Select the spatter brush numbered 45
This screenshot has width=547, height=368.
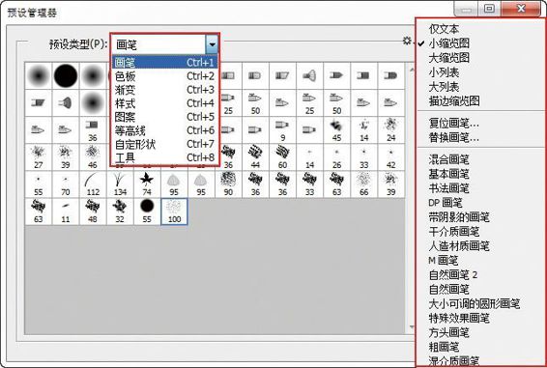point(336,130)
